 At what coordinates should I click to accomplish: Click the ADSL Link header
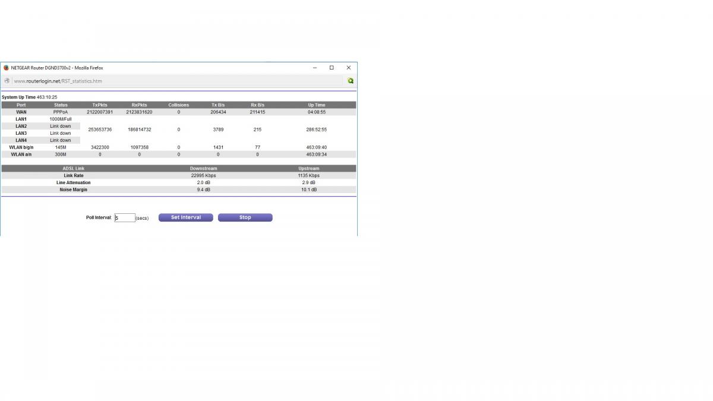(x=74, y=169)
